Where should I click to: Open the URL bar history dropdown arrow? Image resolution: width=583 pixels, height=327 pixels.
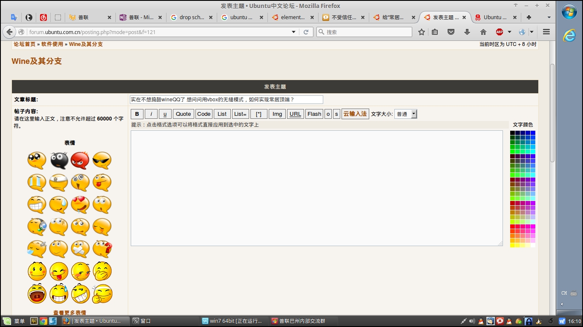pos(293,32)
